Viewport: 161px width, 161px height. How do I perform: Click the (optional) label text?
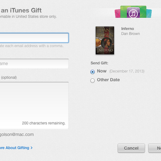[x=9, y=77]
